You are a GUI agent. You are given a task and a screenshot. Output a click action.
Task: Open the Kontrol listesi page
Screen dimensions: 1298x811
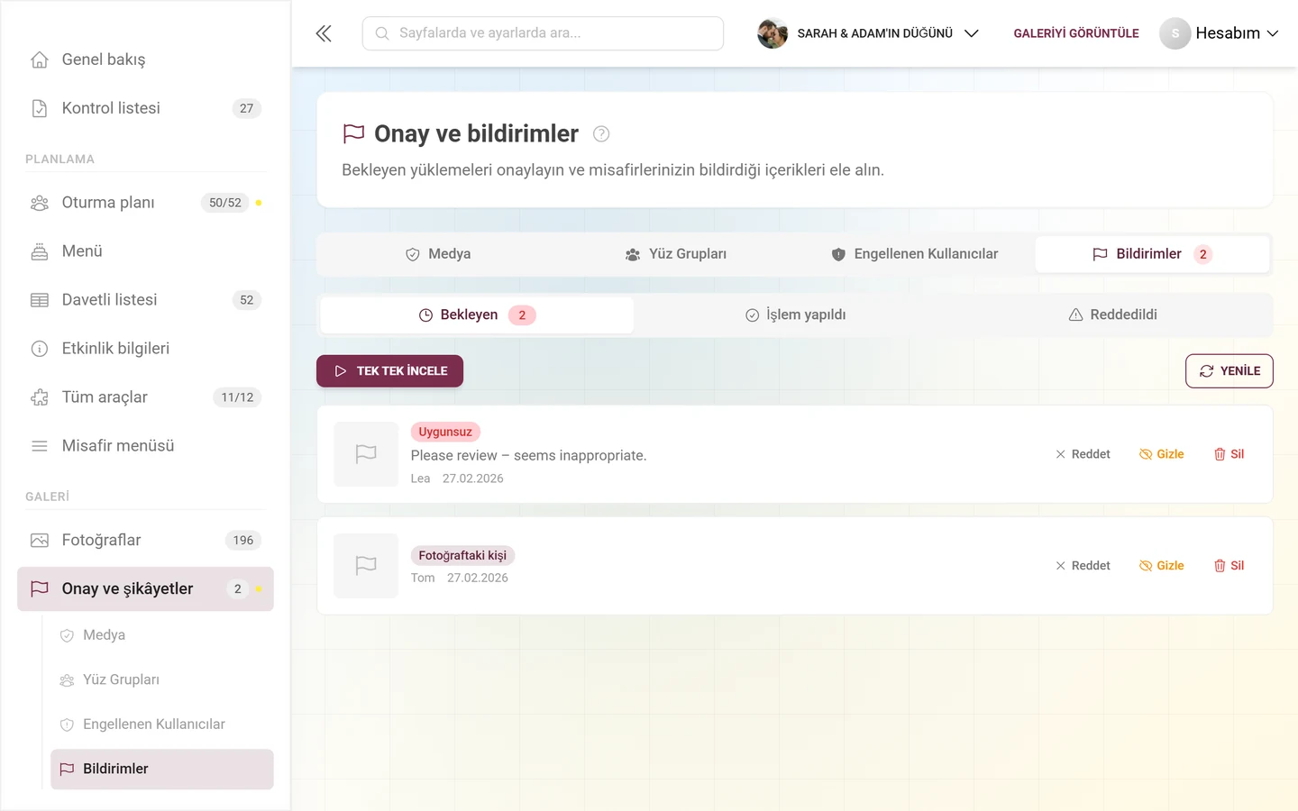145,108
